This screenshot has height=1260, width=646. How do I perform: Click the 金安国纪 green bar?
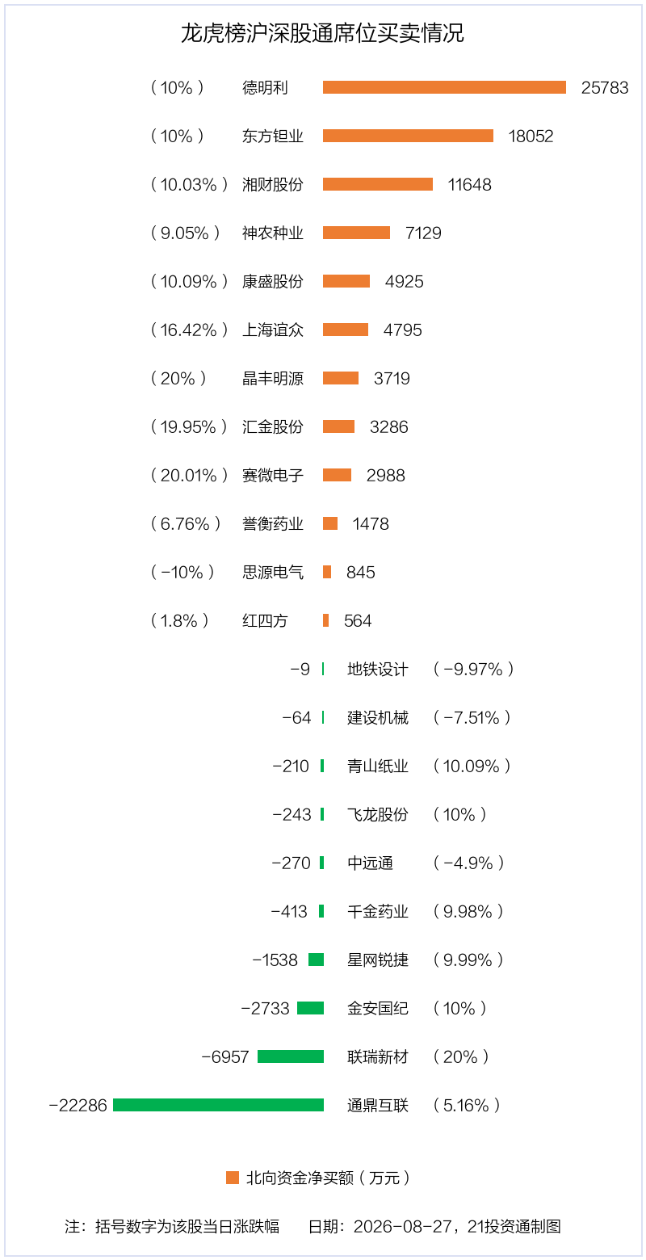[x=310, y=1008]
